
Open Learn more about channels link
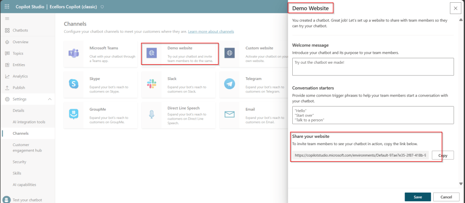tap(211, 31)
